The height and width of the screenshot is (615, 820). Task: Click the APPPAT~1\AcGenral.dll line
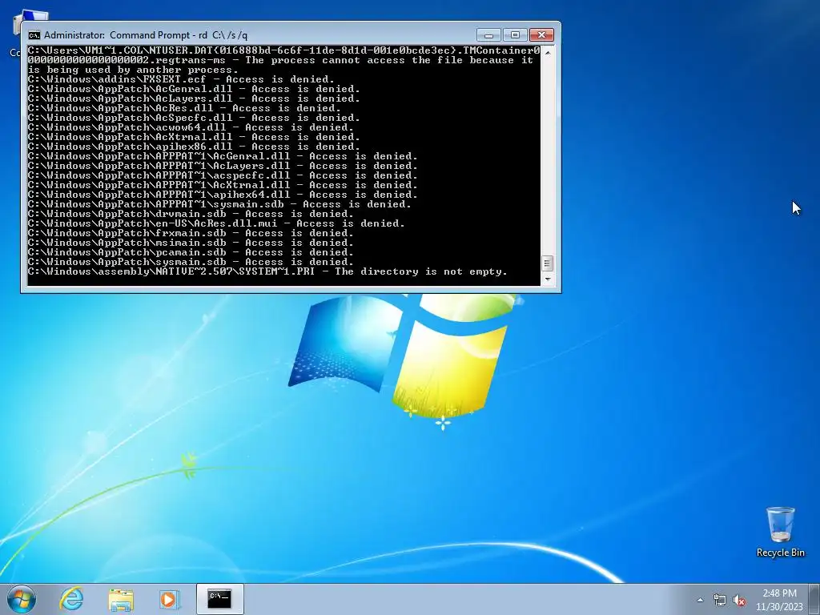click(x=223, y=156)
